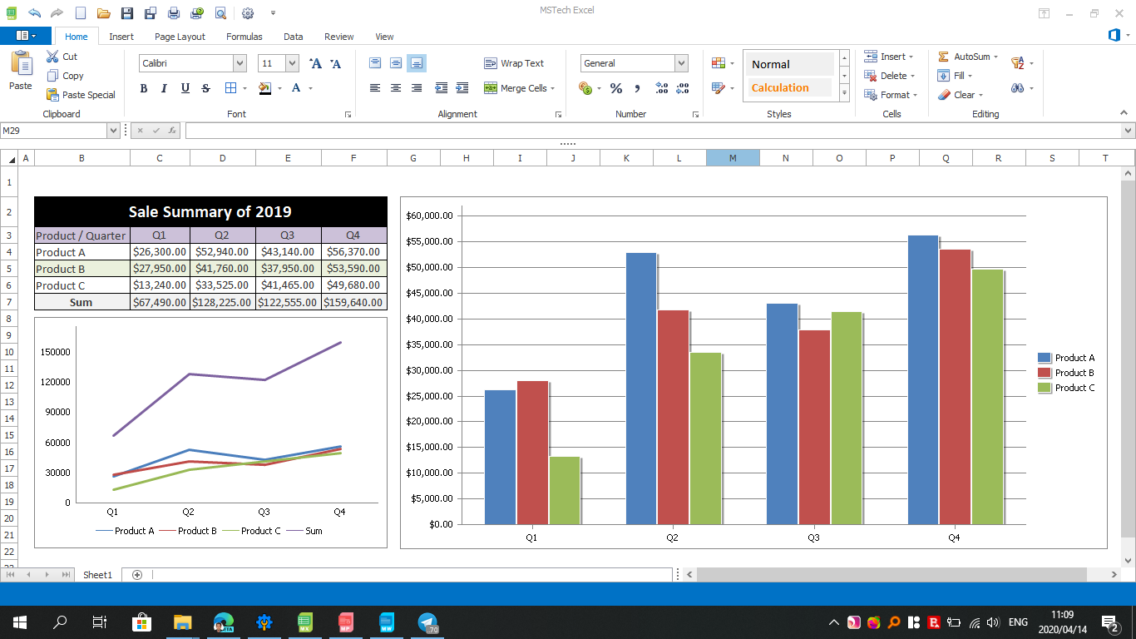
Task: Select the Sheet1 worksheet tab
Action: coord(97,575)
